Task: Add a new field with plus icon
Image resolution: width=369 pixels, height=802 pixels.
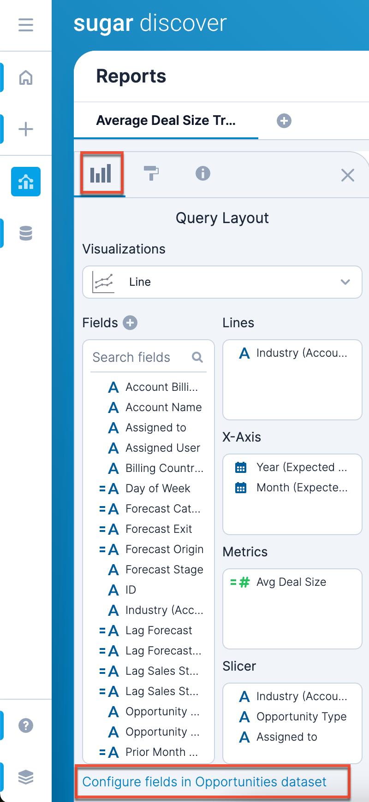Action: [x=130, y=323]
